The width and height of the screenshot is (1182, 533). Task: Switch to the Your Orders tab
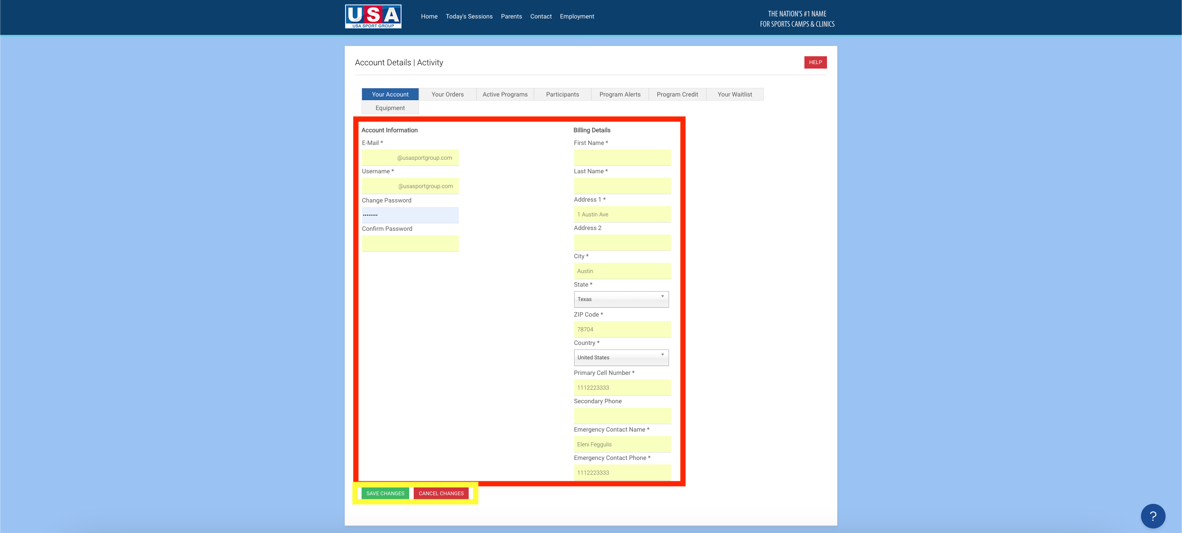pos(447,94)
